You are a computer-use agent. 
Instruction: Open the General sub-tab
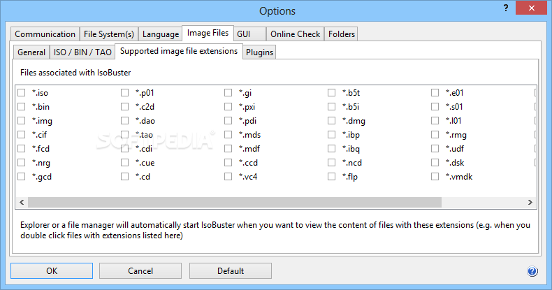point(31,52)
